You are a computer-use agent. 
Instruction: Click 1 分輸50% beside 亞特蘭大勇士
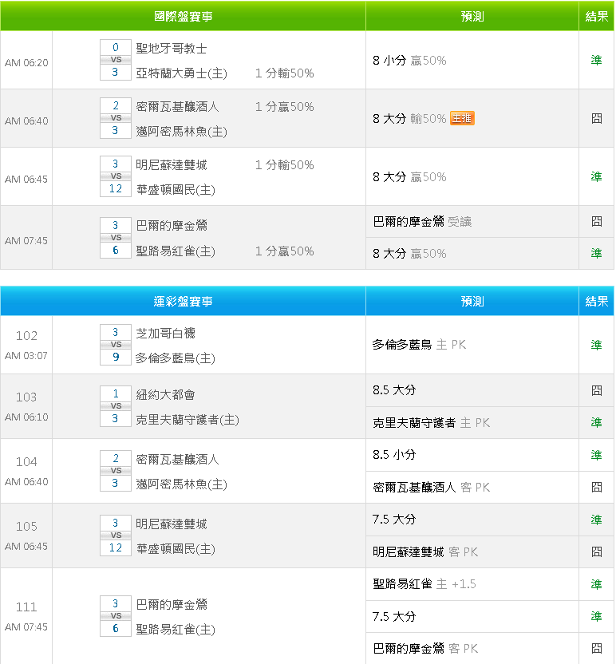pos(285,73)
